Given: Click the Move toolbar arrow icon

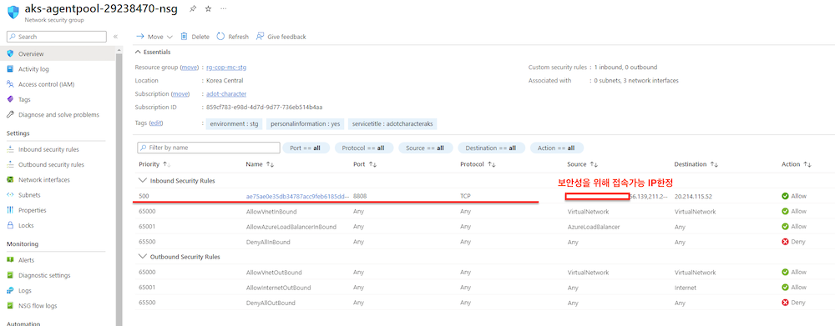Looking at the screenshot, I should pos(140,37).
